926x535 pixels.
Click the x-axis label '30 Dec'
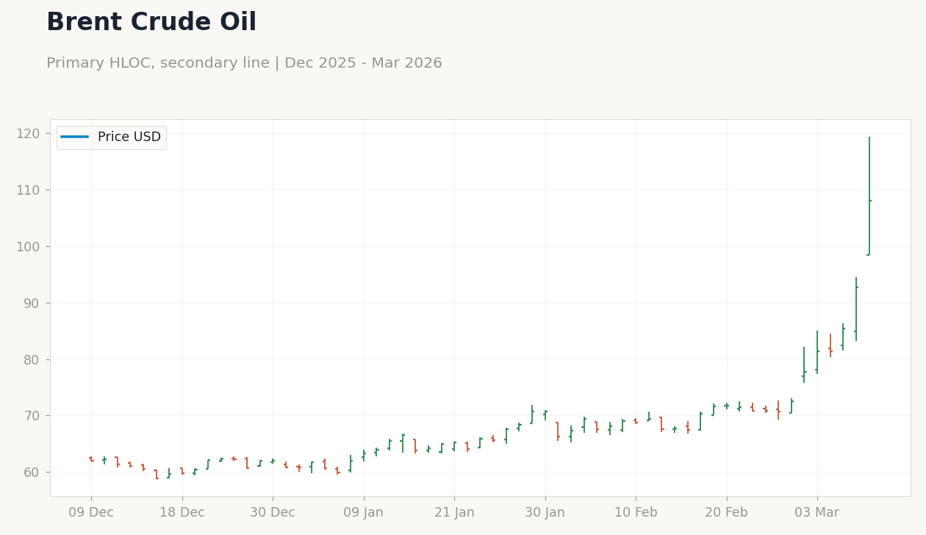click(273, 513)
